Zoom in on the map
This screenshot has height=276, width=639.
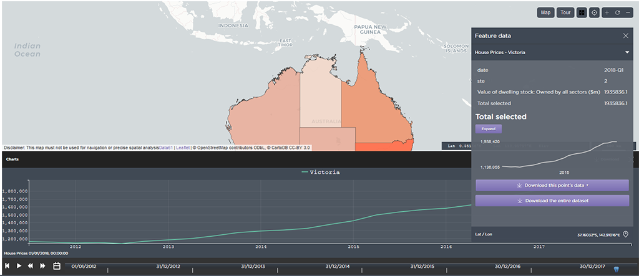(607, 12)
